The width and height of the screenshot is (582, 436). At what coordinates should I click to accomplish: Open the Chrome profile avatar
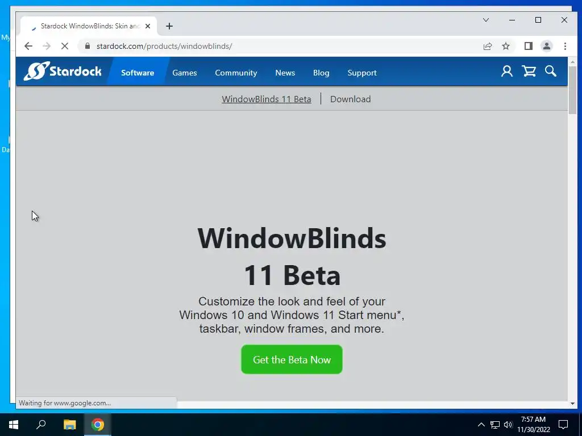coord(546,46)
